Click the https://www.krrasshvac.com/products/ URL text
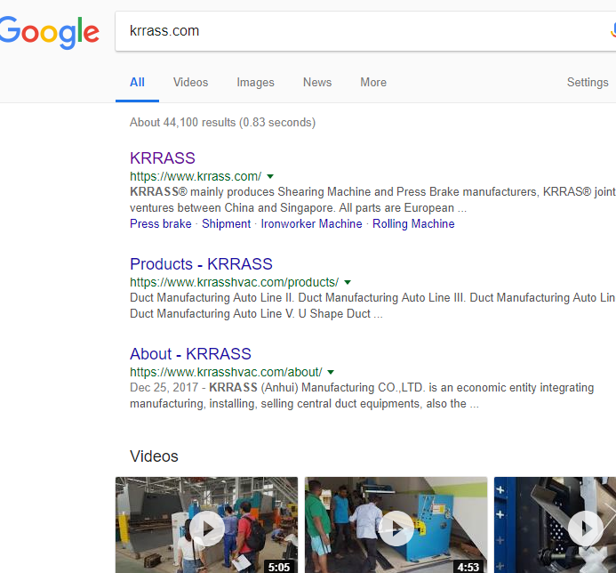 click(234, 282)
